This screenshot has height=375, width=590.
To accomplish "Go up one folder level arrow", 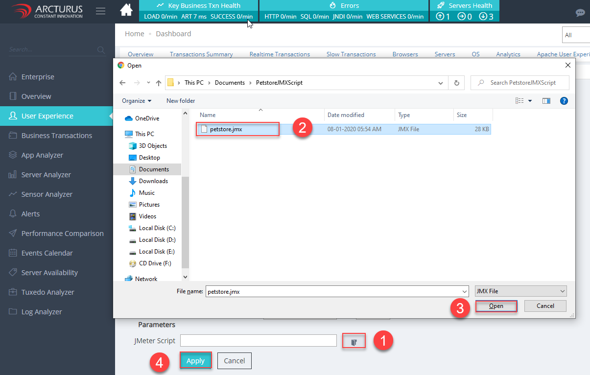I will click(159, 83).
